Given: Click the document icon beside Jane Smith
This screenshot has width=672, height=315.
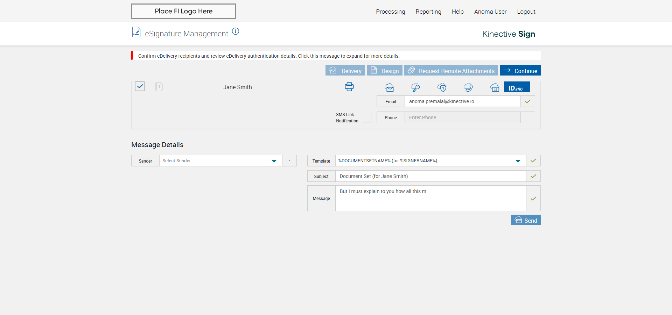Looking at the screenshot, I should coord(159,87).
